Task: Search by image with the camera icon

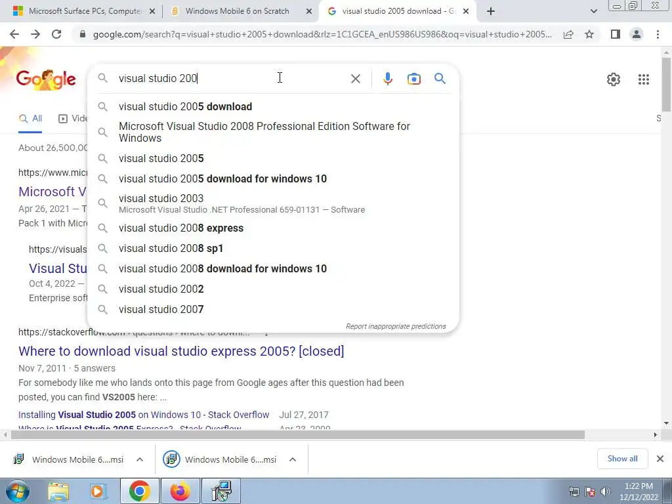Action: coord(413,79)
